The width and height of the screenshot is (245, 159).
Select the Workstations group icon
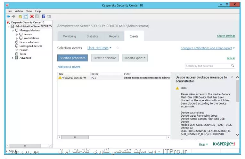coord(21,38)
